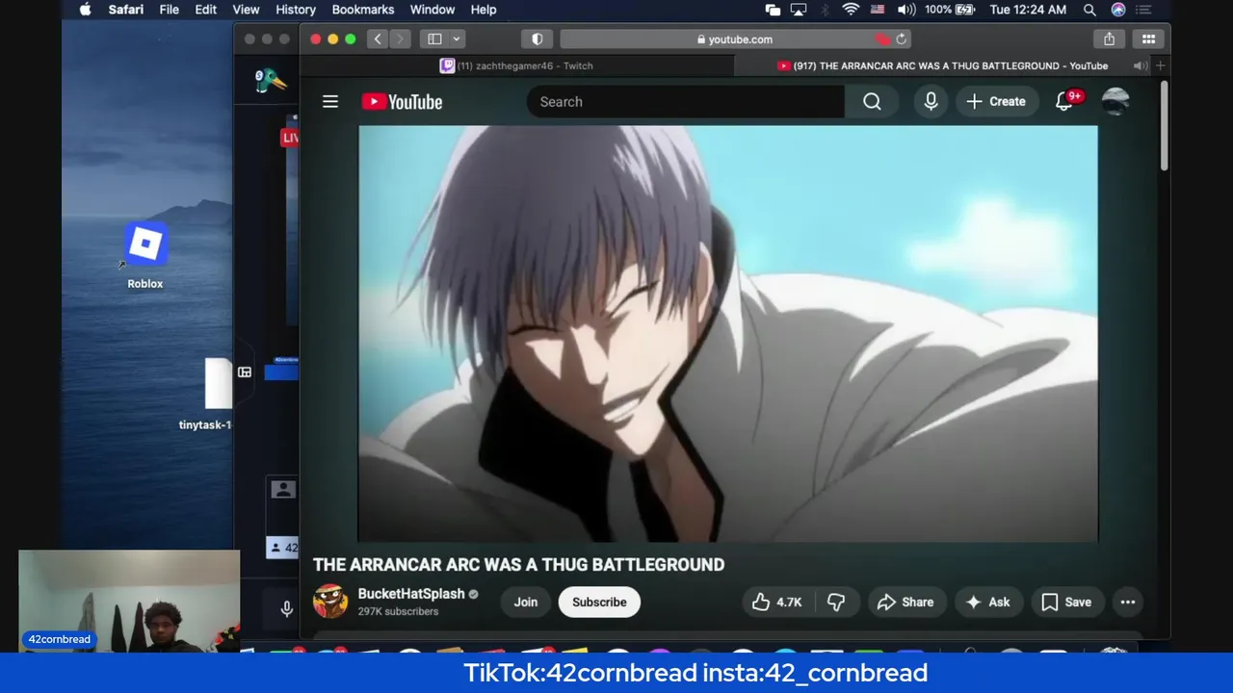Go forward in Safari history
1233x693 pixels.
coord(400,39)
